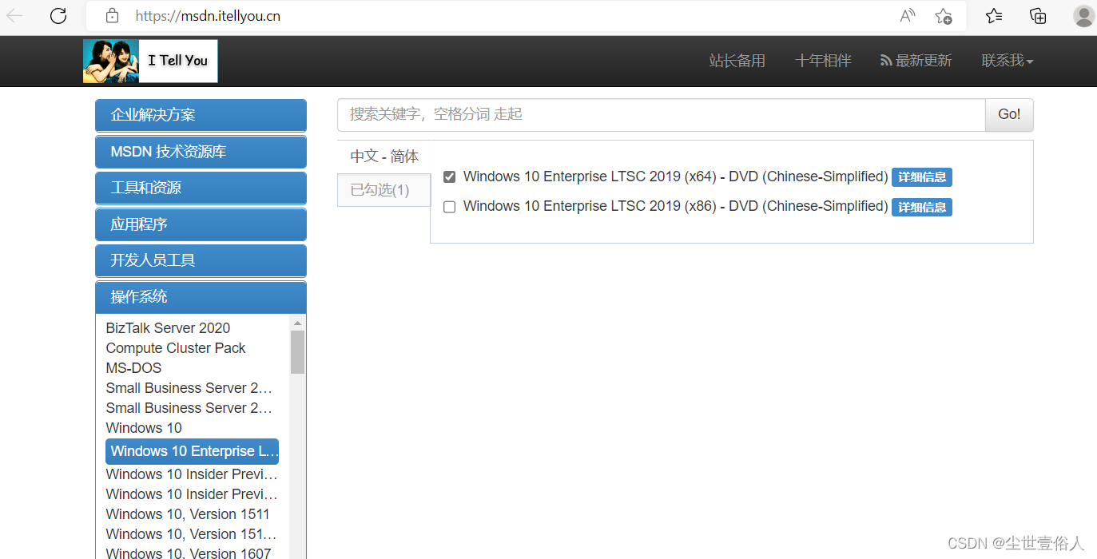The image size is (1097, 559).
Task: Select MS-DOS in the OS list
Action: pyautogui.click(x=133, y=368)
